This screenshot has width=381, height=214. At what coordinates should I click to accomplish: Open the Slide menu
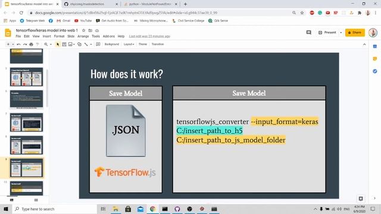point(71,36)
